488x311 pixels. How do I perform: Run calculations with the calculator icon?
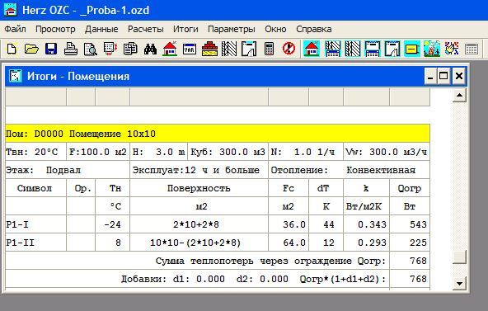coord(269,49)
